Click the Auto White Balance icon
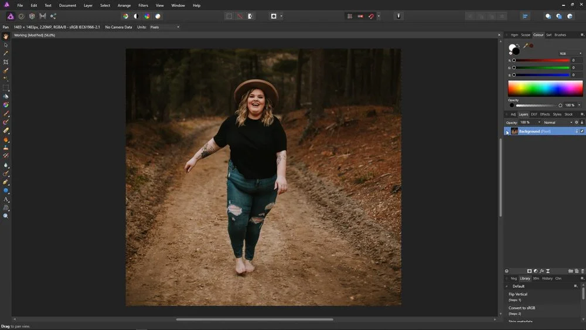This screenshot has height=330, width=586. [158, 16]
